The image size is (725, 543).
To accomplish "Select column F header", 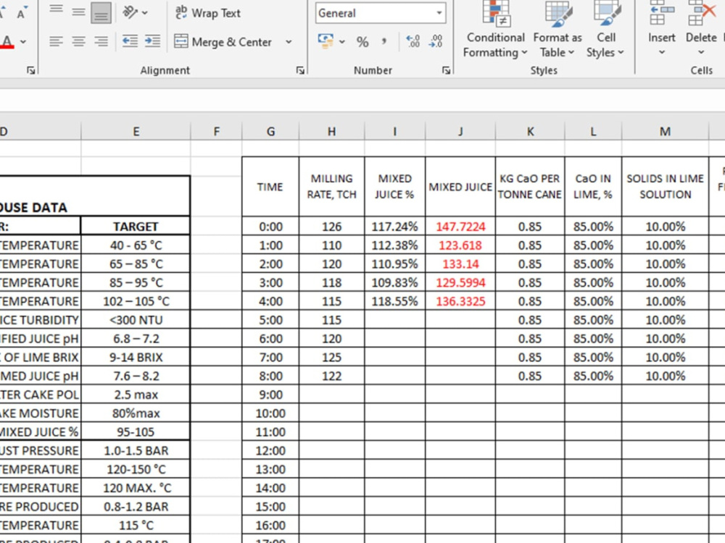I will click(x=216, y=132).
